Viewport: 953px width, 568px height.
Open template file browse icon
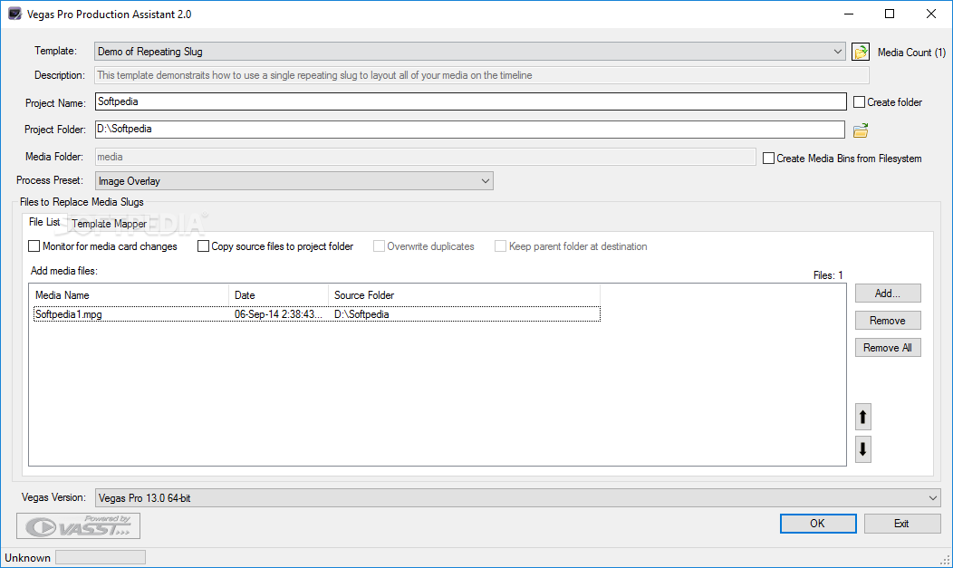(x=861, y=52)
